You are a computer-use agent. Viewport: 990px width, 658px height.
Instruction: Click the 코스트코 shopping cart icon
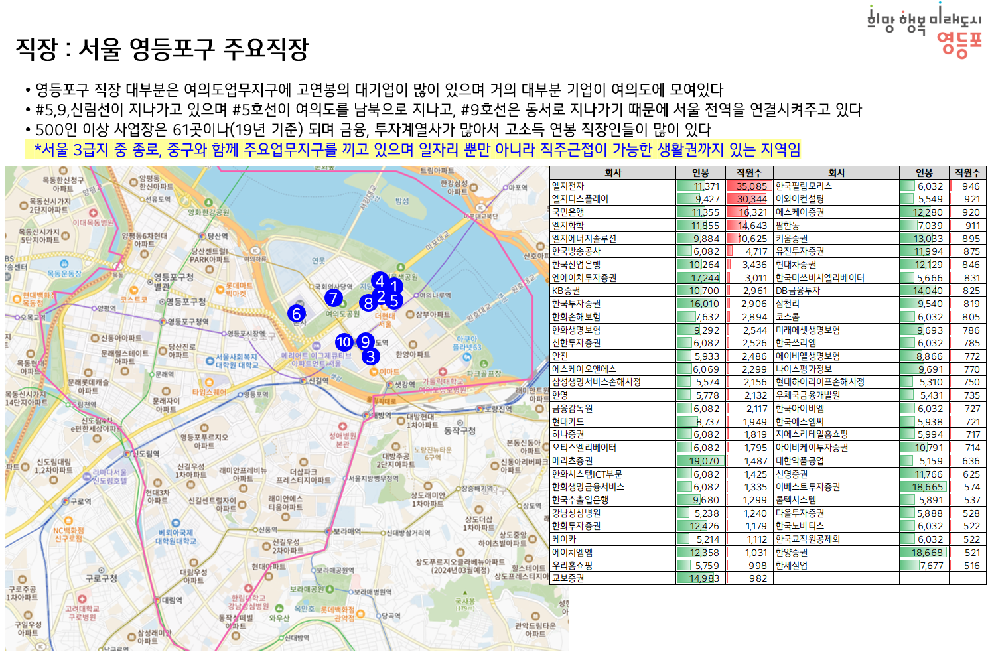[134, 290]
